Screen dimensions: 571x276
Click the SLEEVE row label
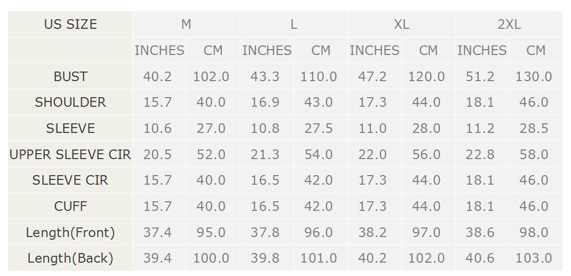(70, 128)
